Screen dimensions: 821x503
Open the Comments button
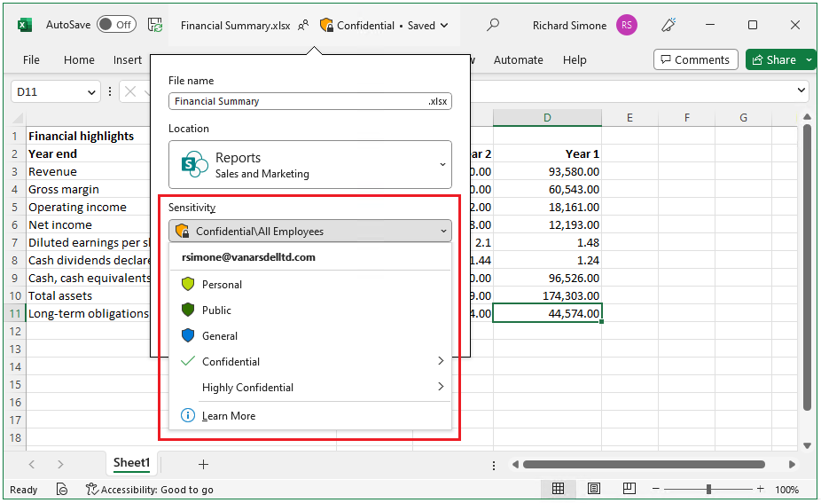click(692, 59)
